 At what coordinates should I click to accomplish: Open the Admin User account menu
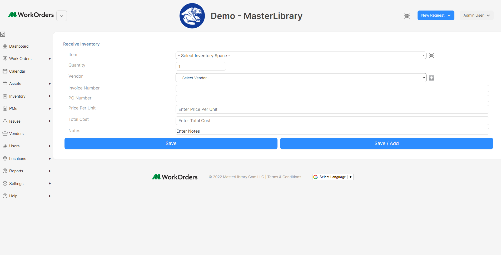click(x=476, y=15)
